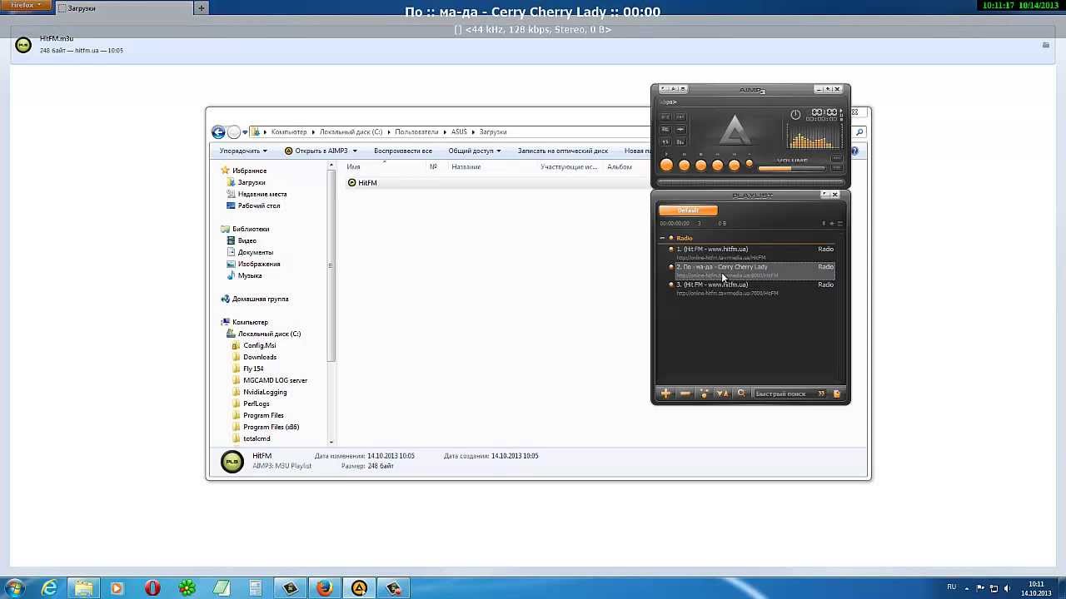The image size is (1066, 599).
Task: Click ASUS in the address breadcrumb
Action: click(459, 131)
